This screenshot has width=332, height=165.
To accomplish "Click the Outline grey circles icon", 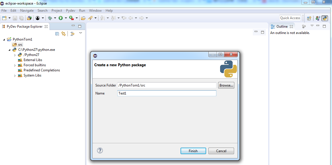I will pyautogui.click(x=304, y=26).
